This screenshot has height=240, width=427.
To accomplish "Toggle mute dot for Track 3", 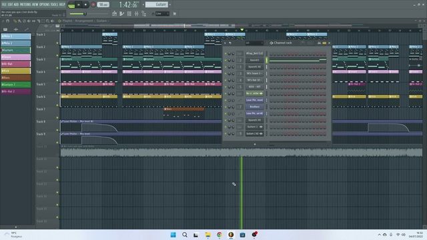I will (57, 68).
